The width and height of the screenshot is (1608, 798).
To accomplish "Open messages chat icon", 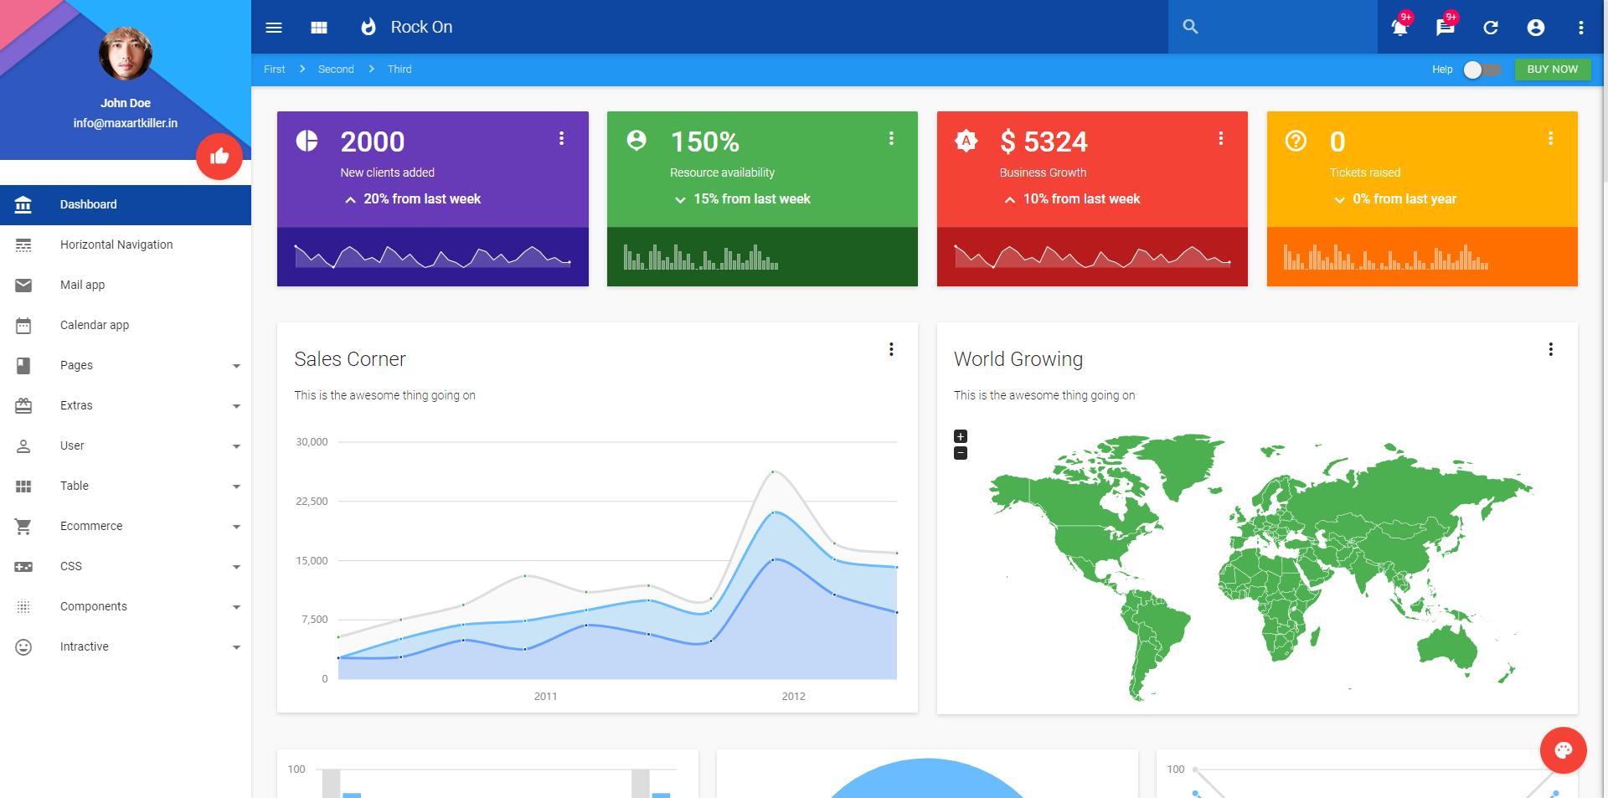I will coord(1446,27).
